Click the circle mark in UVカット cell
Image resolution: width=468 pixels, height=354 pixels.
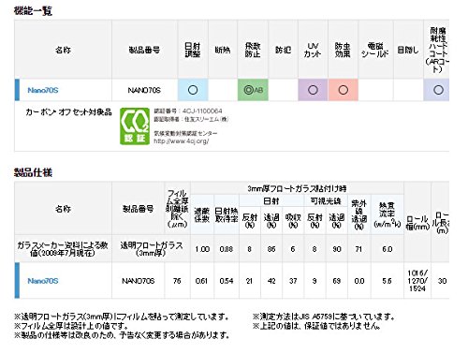click(x=313, y=90)
